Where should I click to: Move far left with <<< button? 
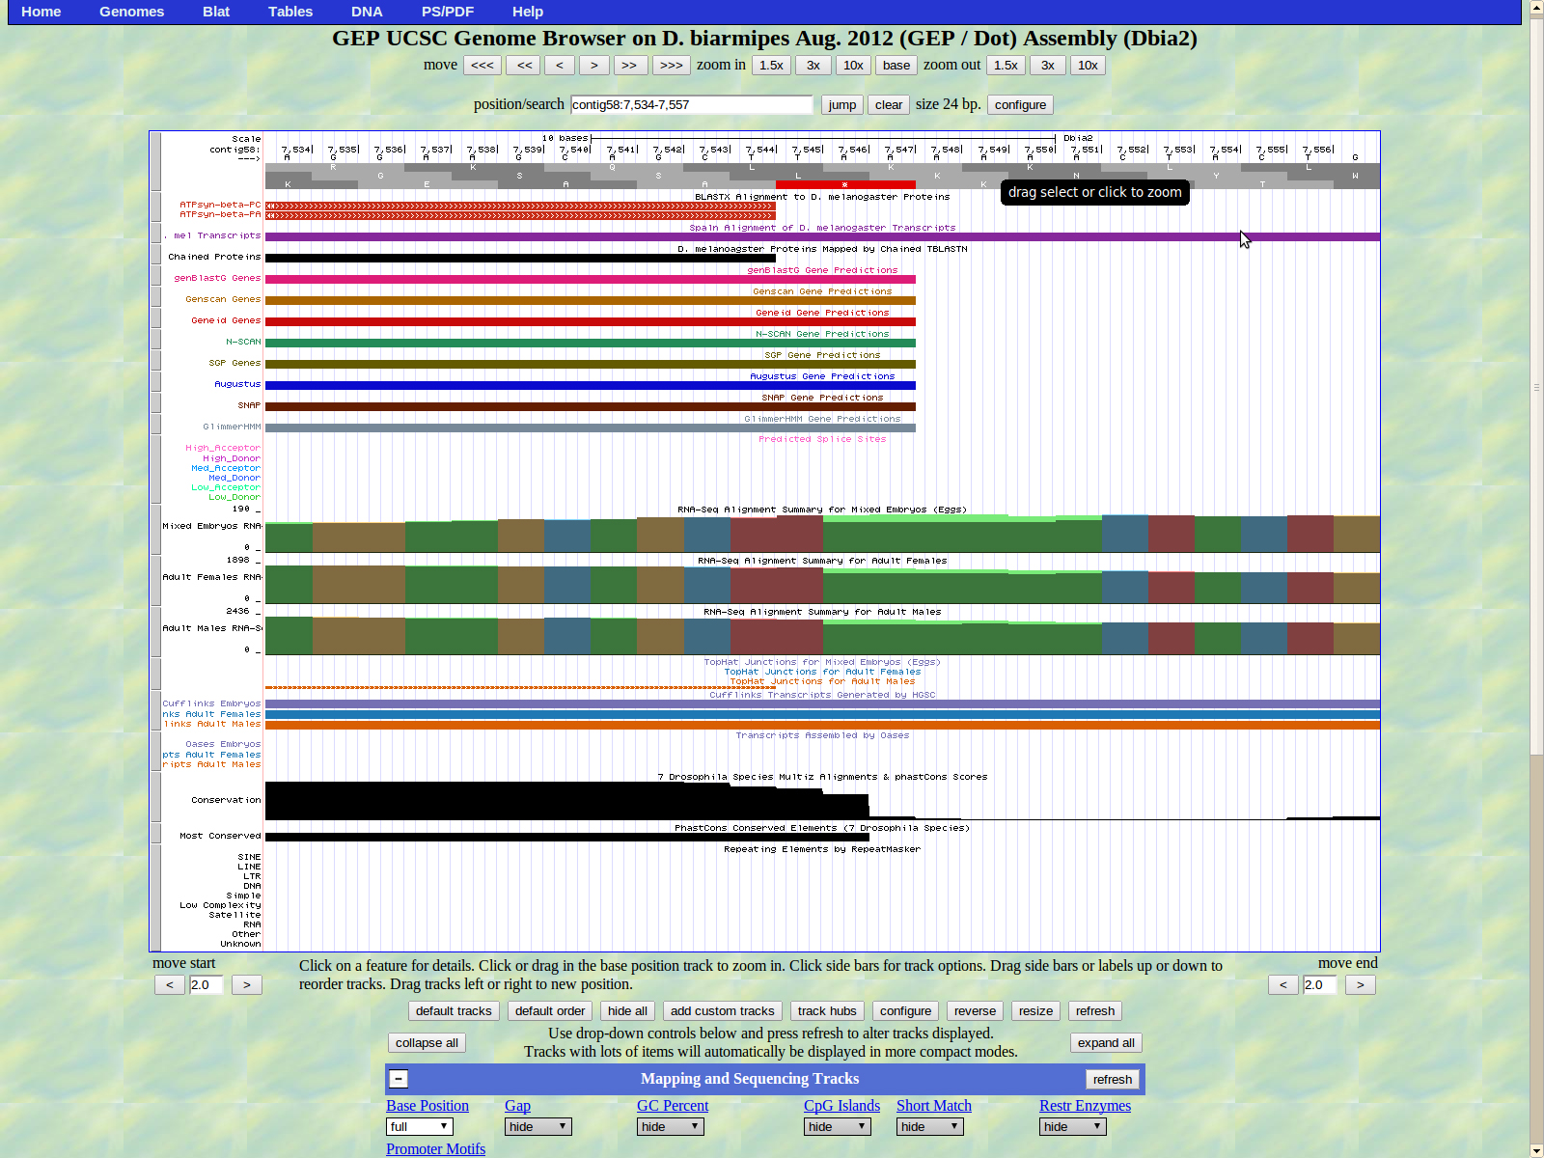(482, 66)
